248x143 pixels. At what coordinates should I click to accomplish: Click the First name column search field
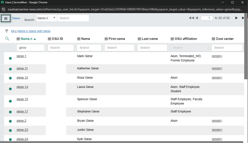pyautogui.click(x=119, y=48)
